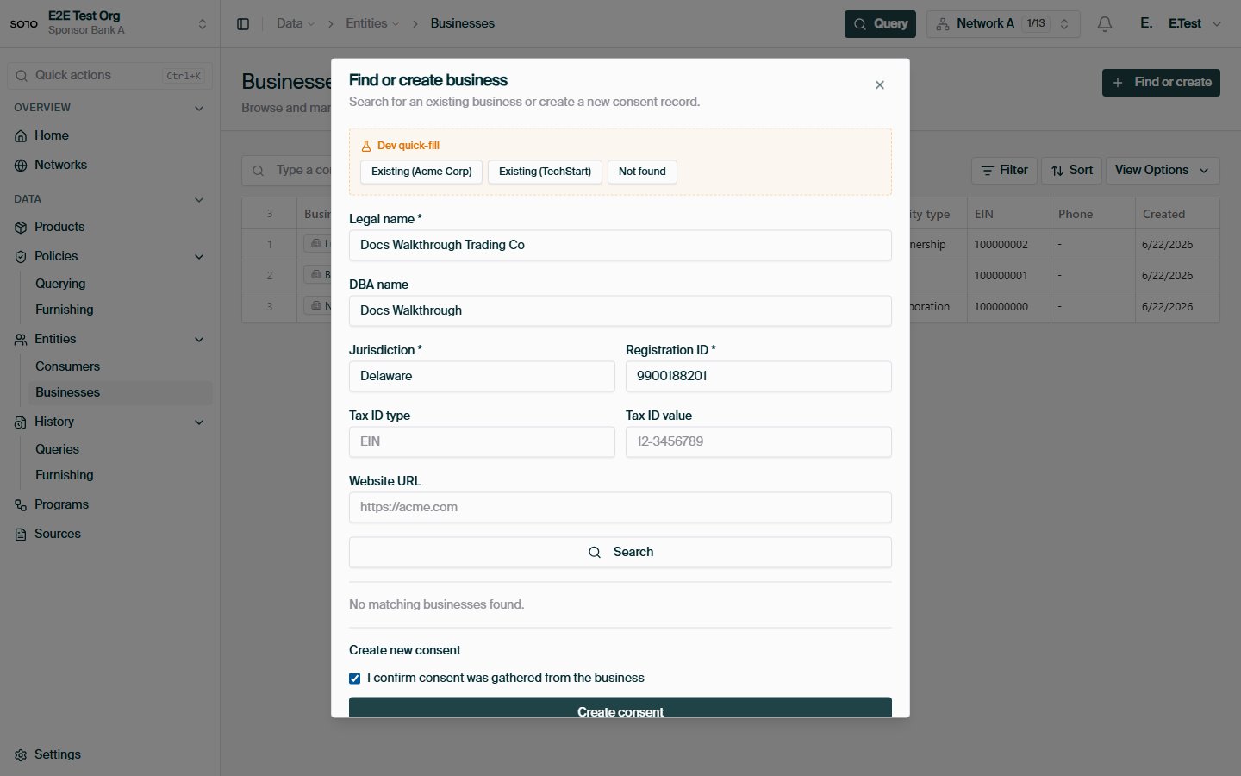
Task: Click the Dev quick-fill flask icon
Action: (x=366, y=146)
